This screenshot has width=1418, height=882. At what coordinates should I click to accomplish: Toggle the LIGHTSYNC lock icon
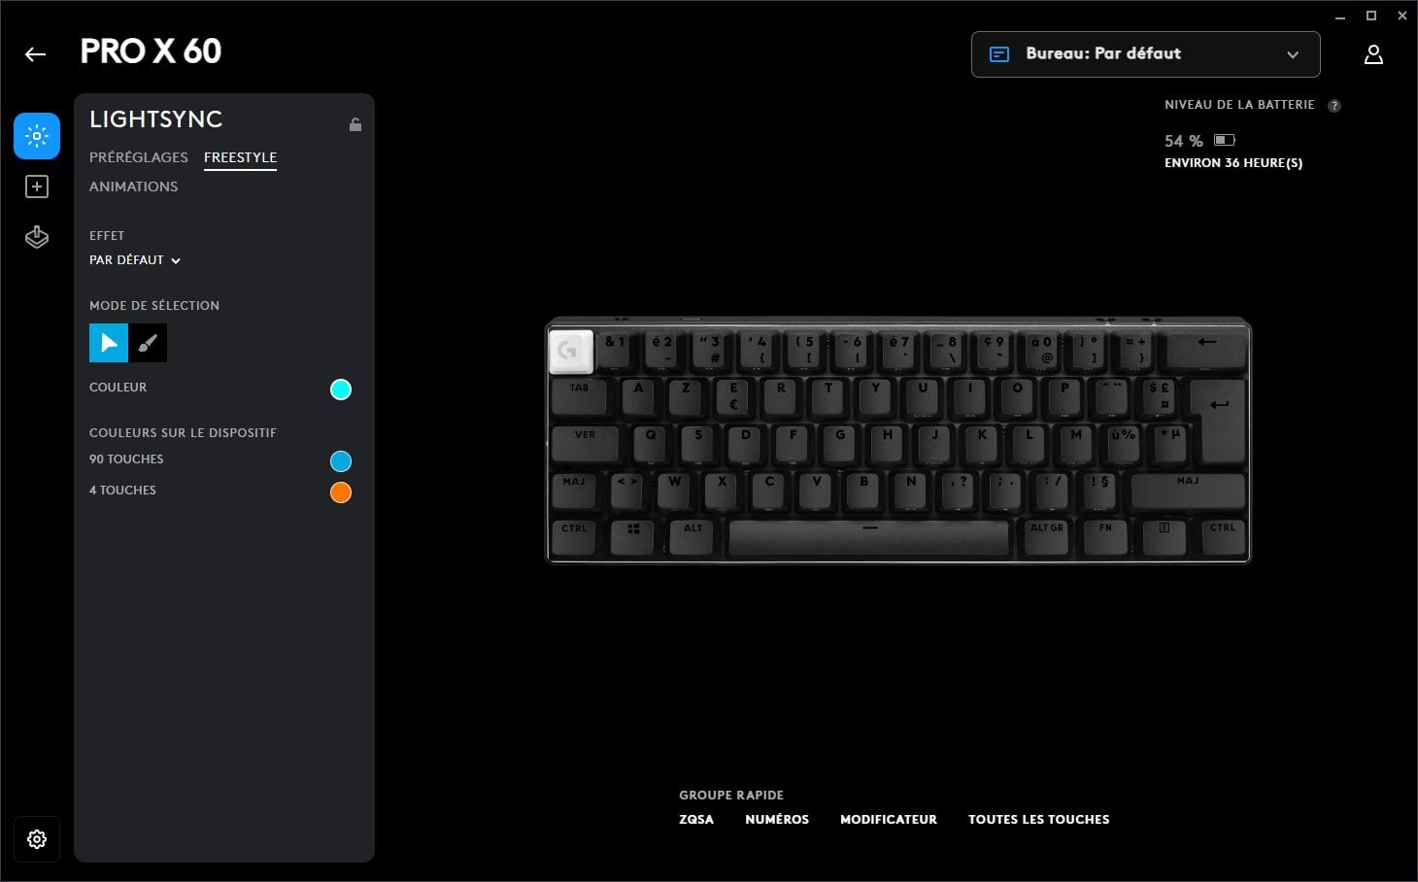[355, 124]
